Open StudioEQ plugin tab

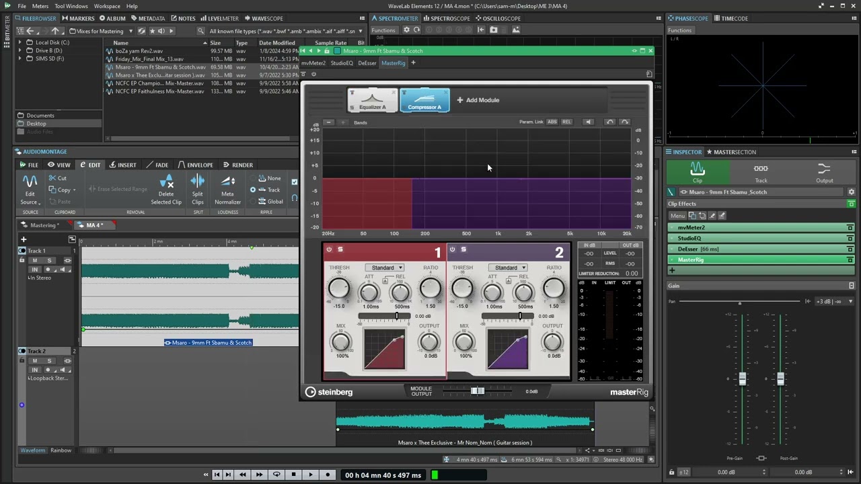342,63
